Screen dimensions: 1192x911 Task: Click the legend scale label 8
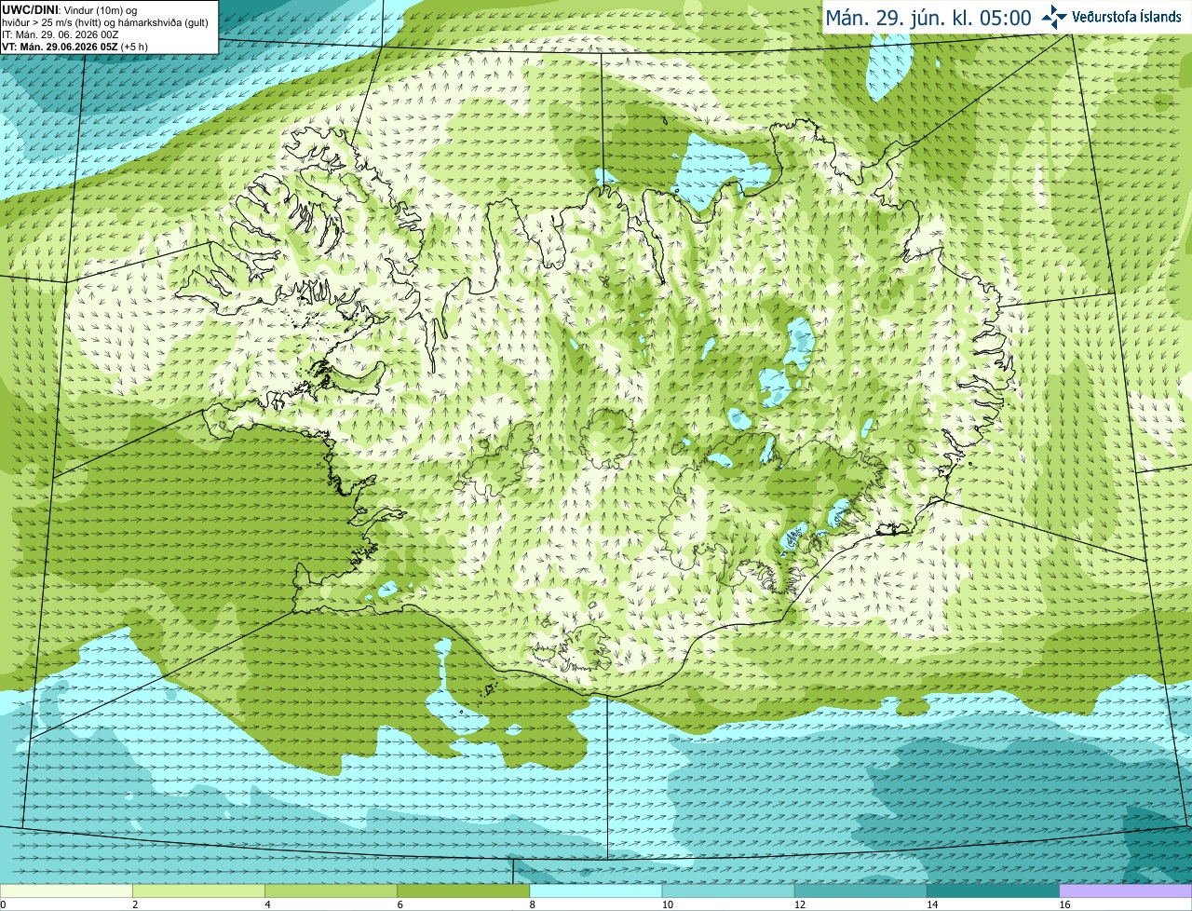pyautogui.click(x=533, y=904)
